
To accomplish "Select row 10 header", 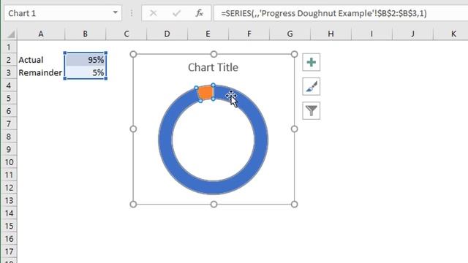I will pyautogui.click(x=9, y=162).
